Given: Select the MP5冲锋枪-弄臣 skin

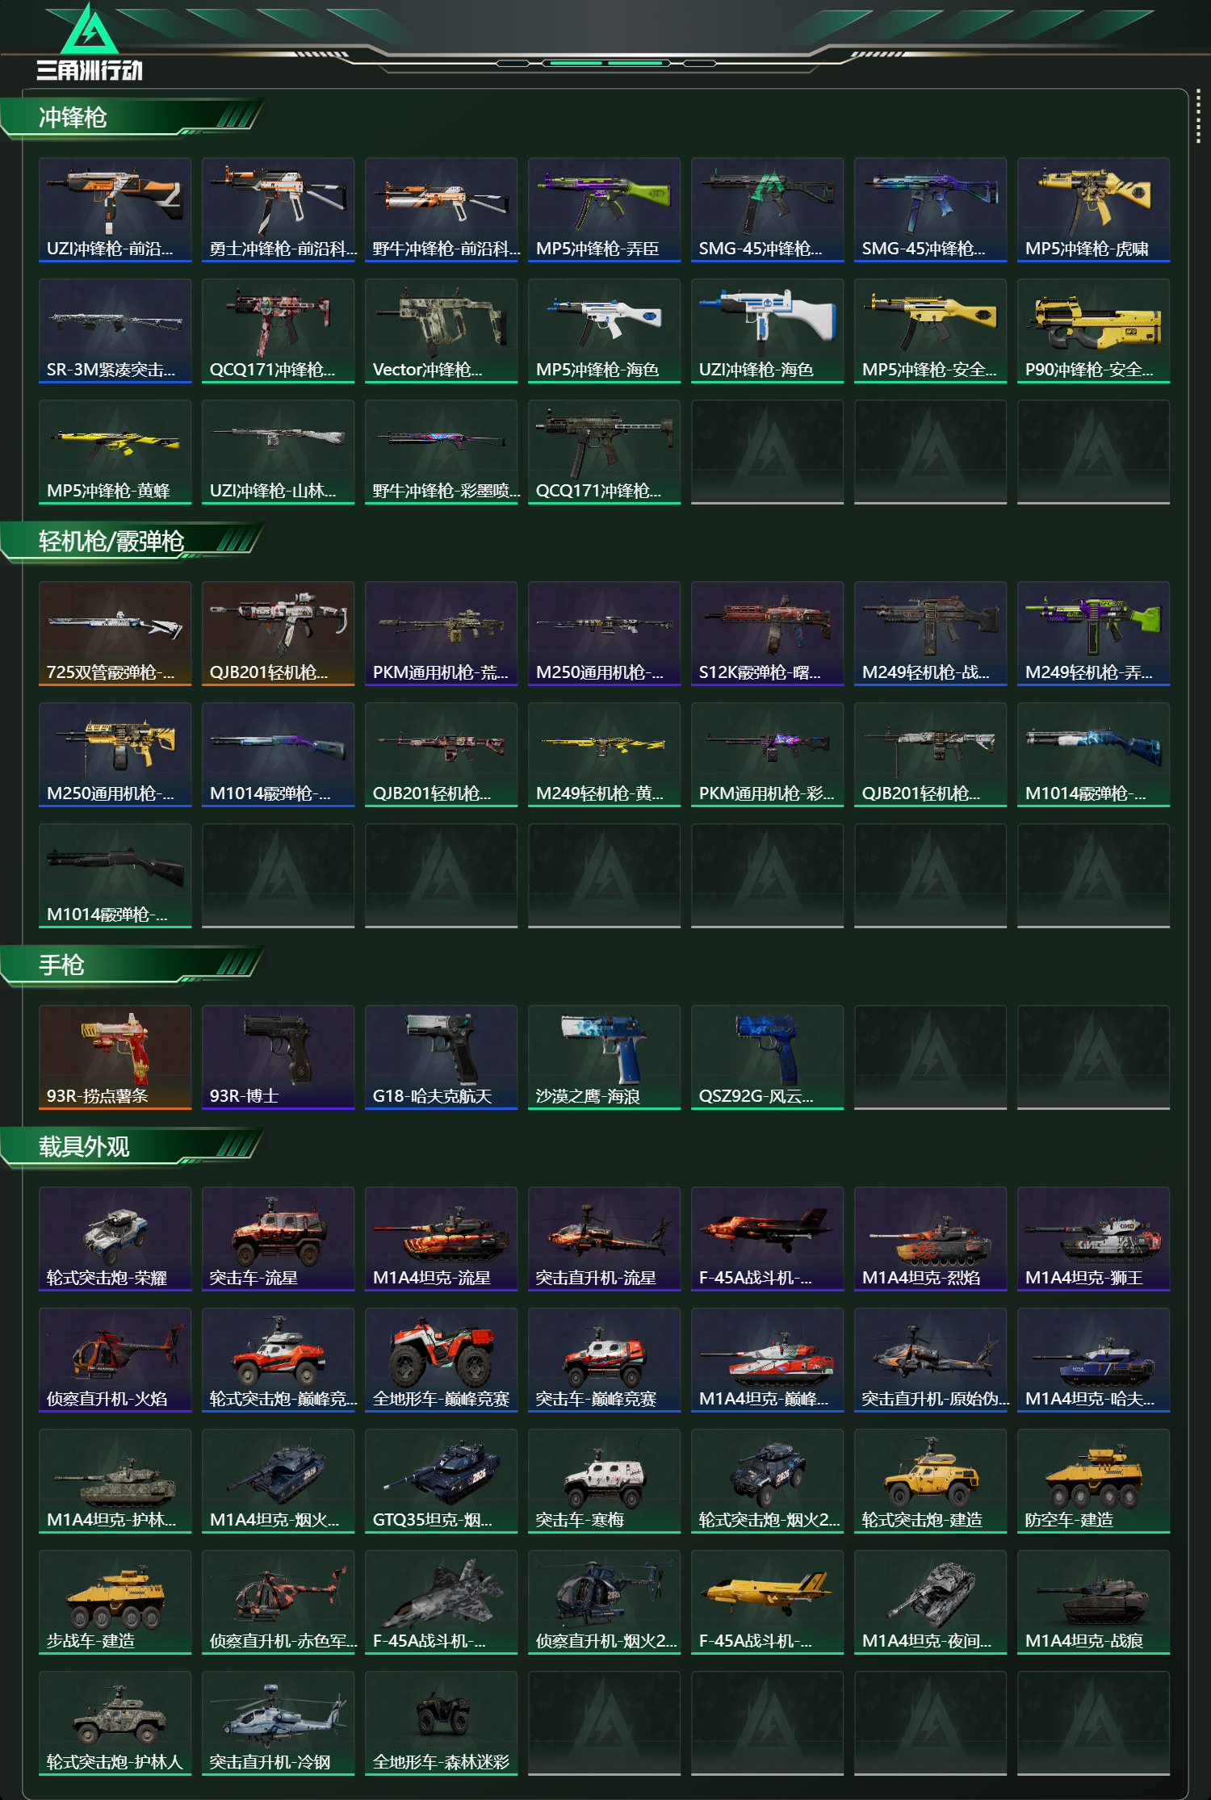Looking at the screenshot, I should [604, 210].
